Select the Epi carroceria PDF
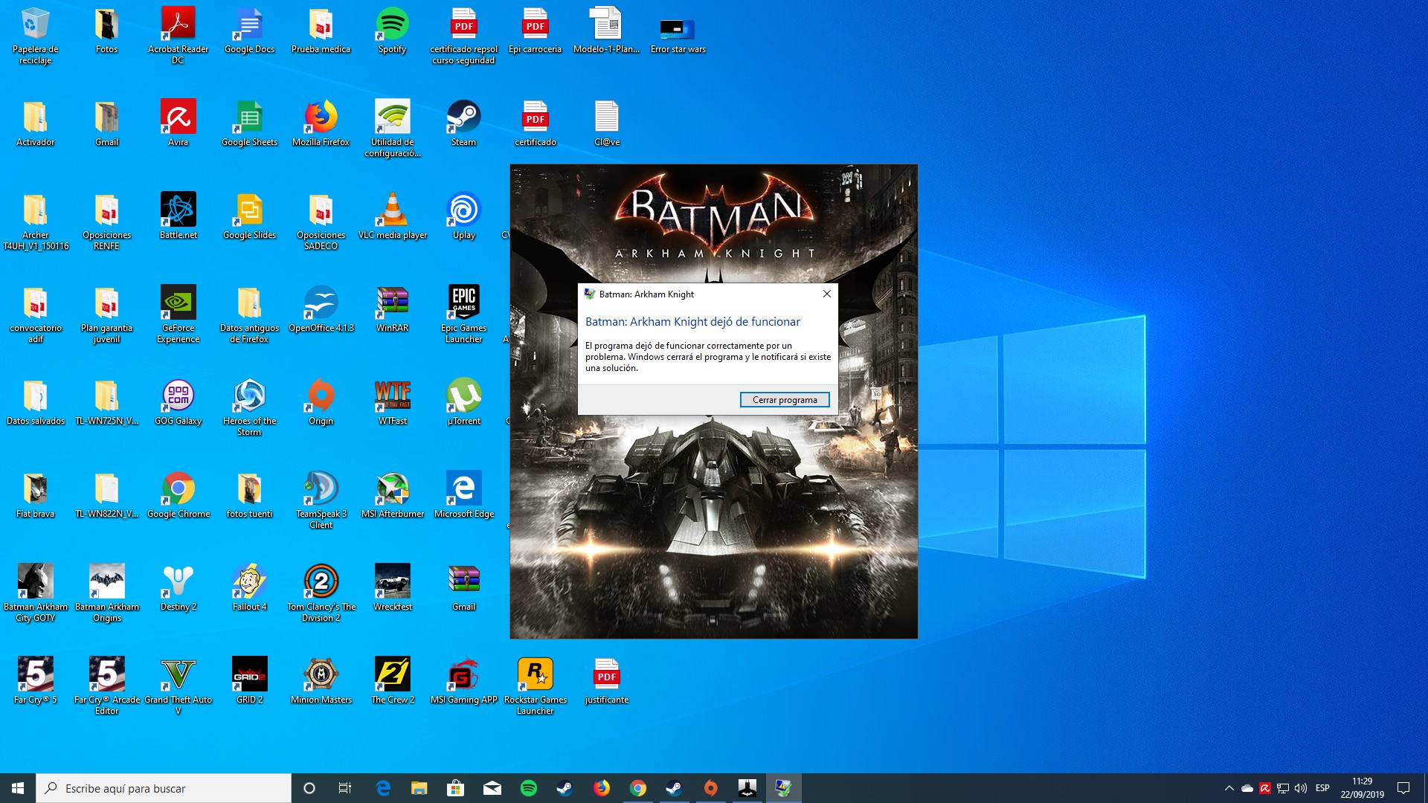 click(x=535, y=30)
